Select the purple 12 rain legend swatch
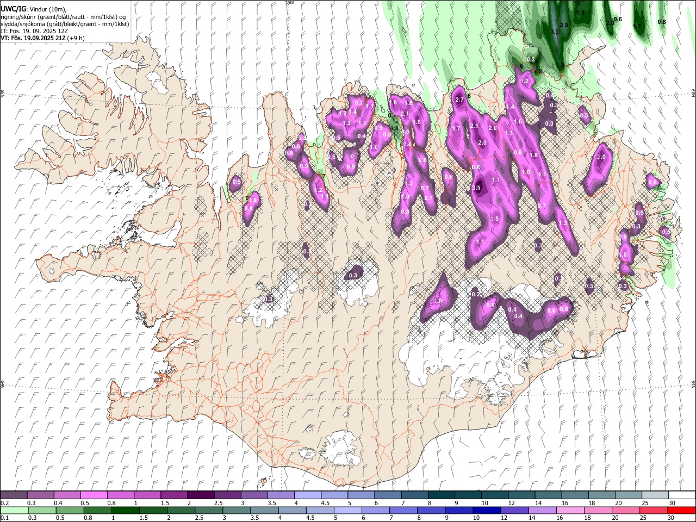 (x=514, y=510)
